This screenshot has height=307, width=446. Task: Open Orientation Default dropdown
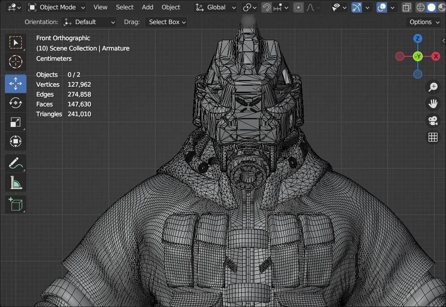pyautogui.click(x=89, y=22)
